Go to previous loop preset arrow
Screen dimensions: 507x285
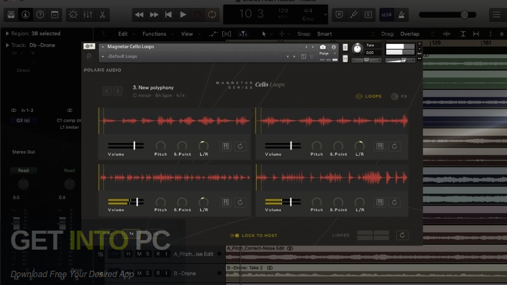click(x=107, y=91)
